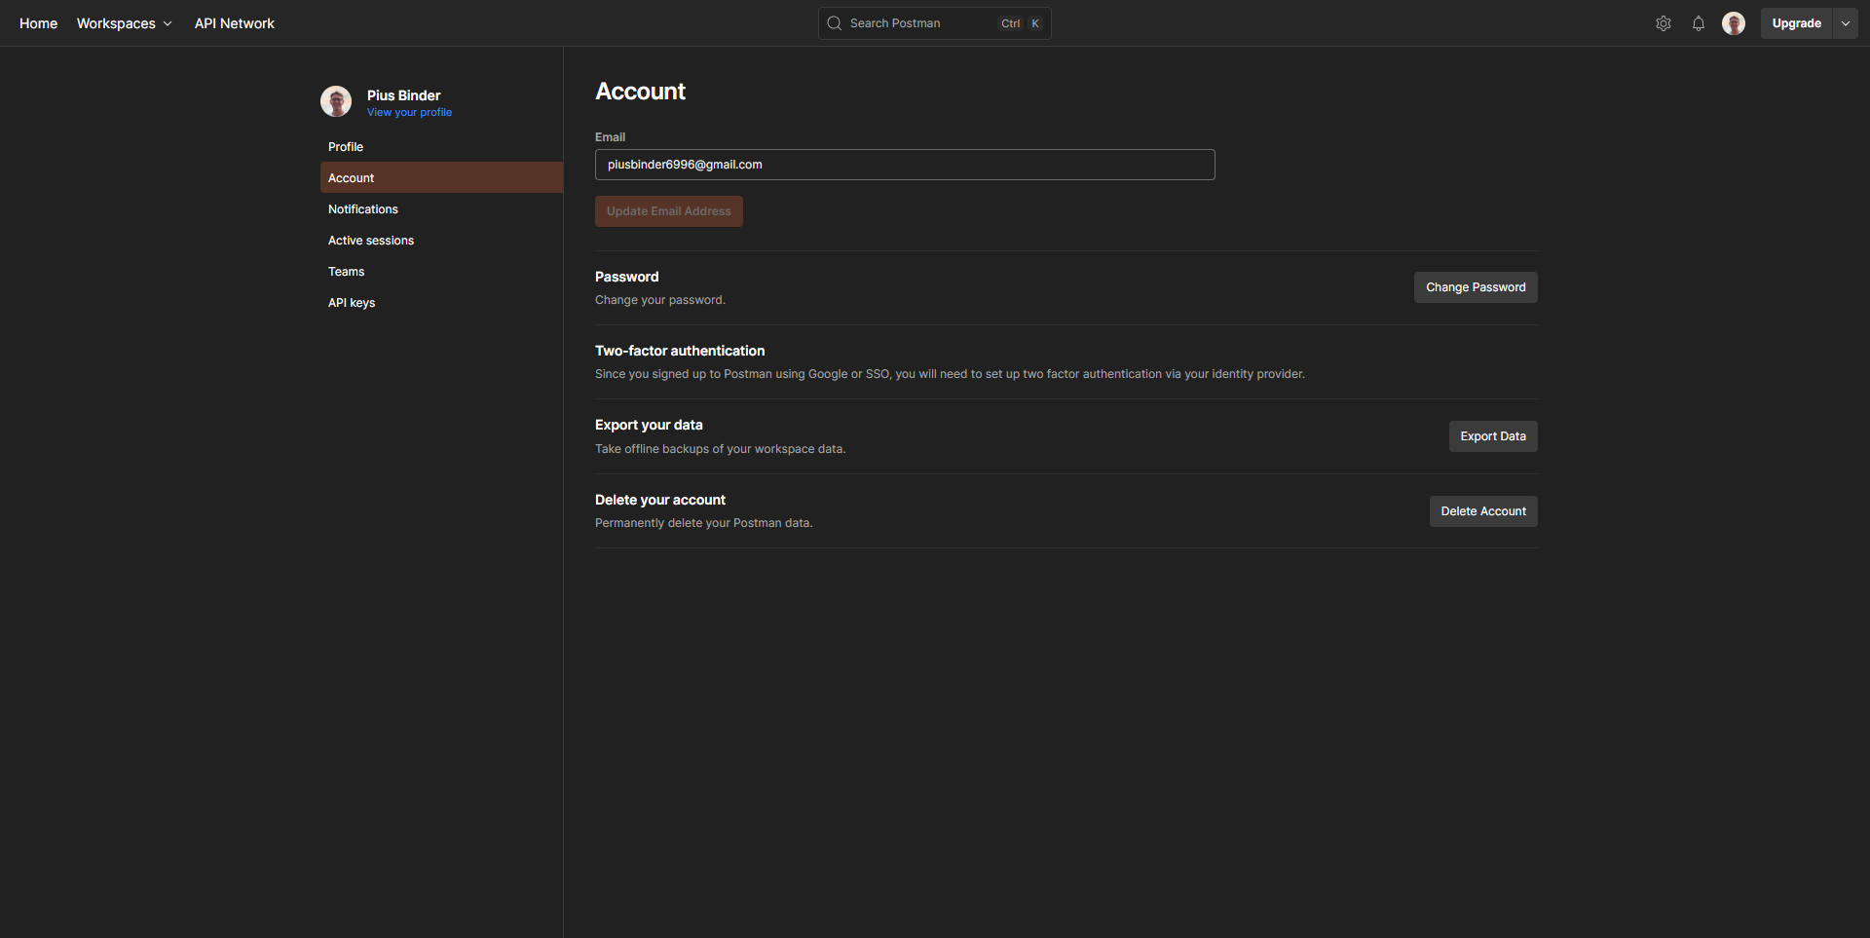
Task: Open the Notifications settings tab
Action: [x=441, y=209]
